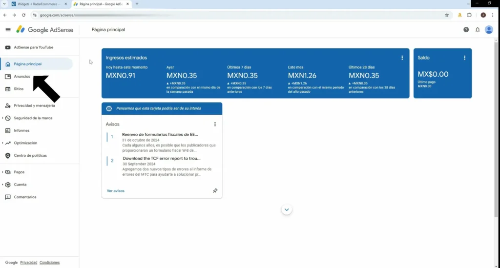Screen dimensions: 500x268
Task: Open Chrome's three-dot menu
Action: pyautogui.click(x=493, y=15)
